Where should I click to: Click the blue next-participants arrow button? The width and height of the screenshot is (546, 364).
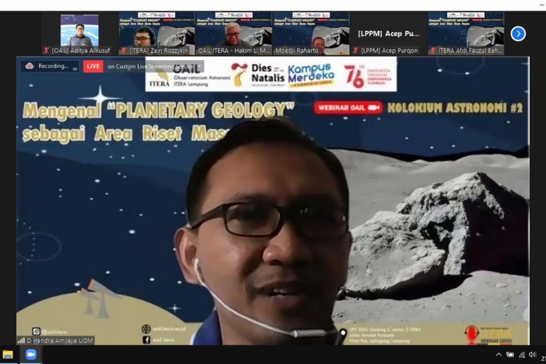[518, 34]
